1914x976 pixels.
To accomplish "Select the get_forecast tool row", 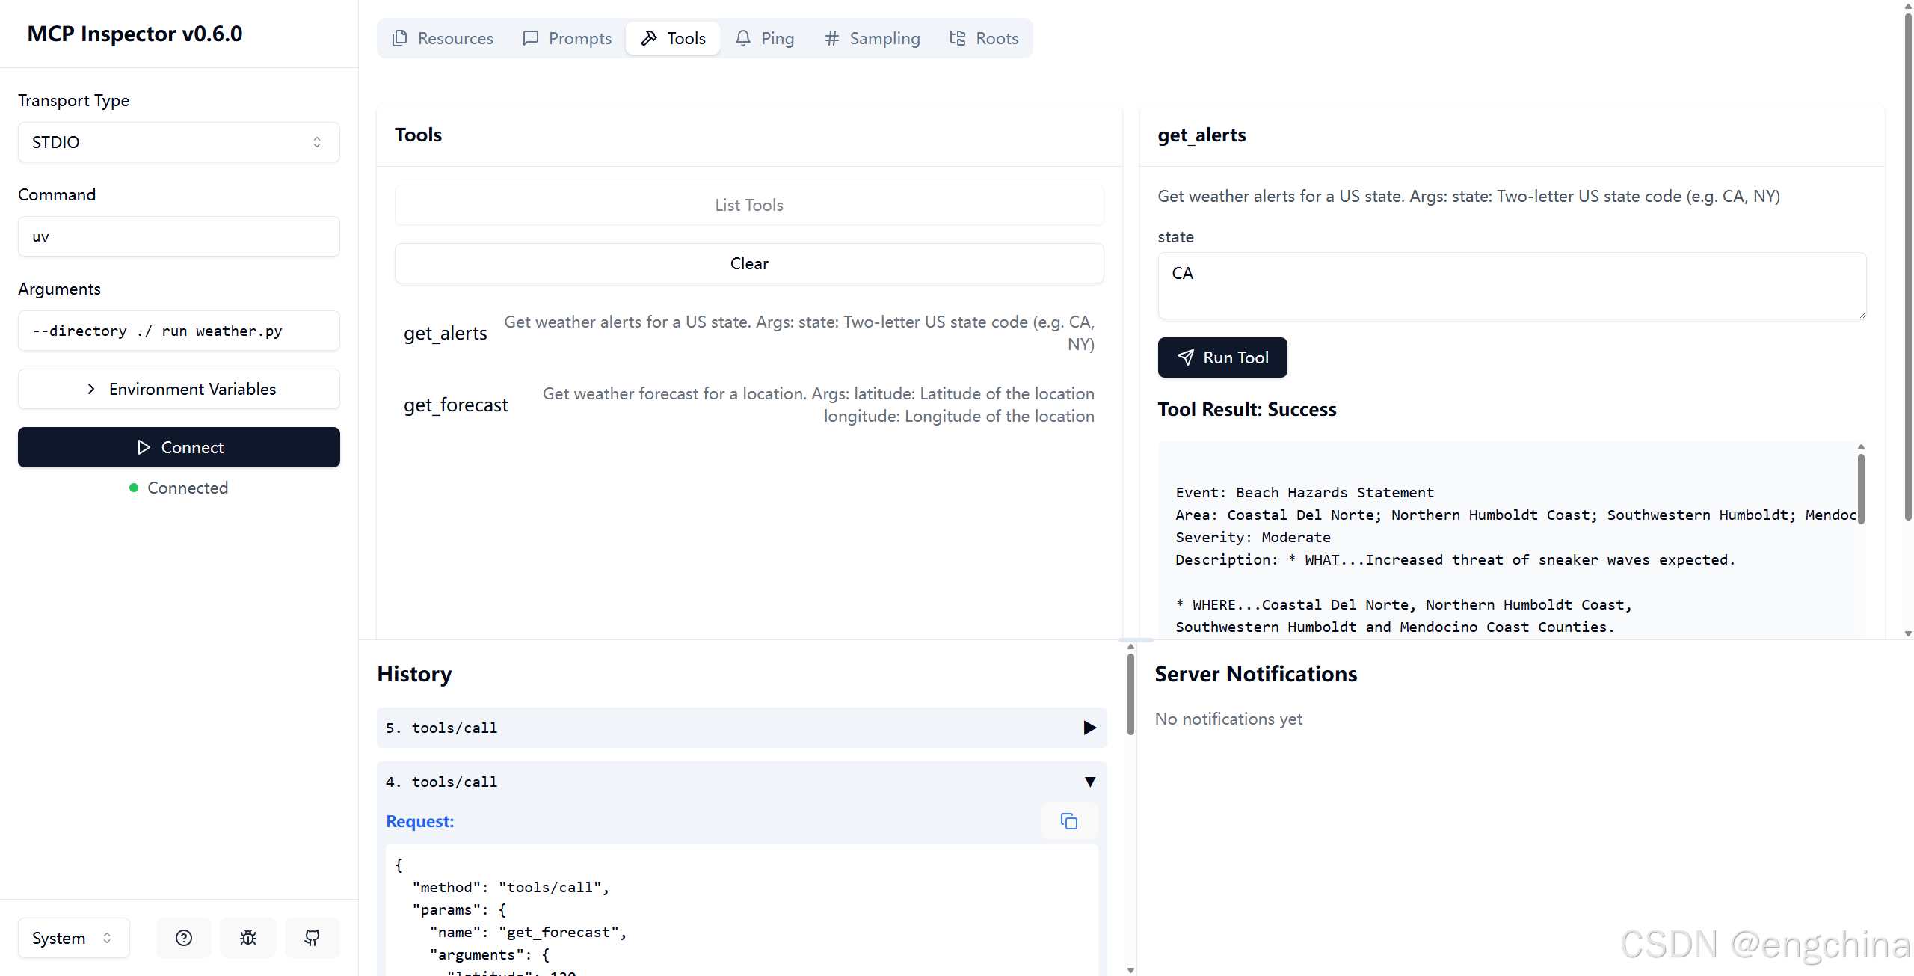I will tap(749, 405).
